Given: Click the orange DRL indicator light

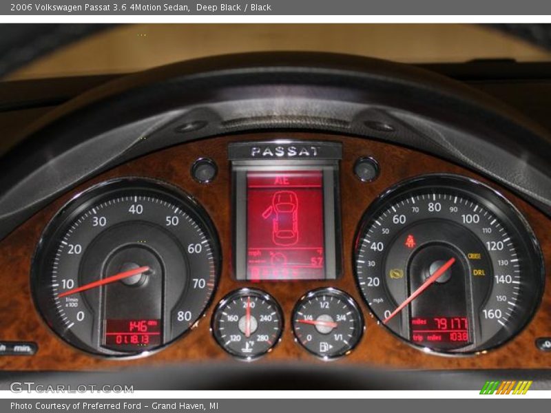Looking at the screenshot, I should [x=479, y=273].
